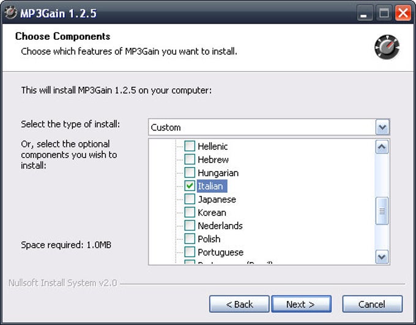
Task: Click the MP3Gain title bar icon
Action: coord(10,12)
